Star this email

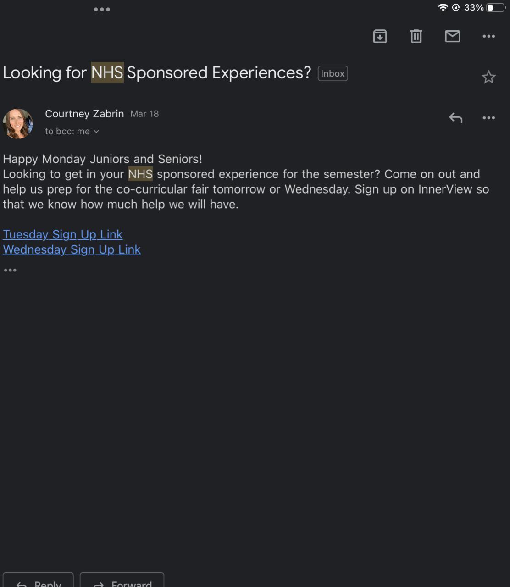(488, 77)
